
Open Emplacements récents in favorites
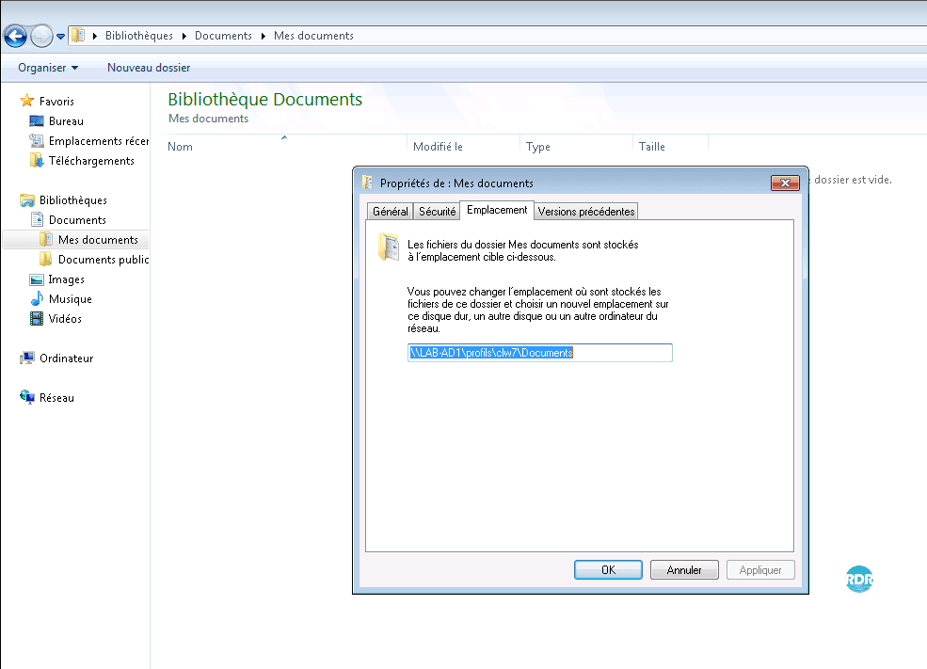tap(99, 140)
